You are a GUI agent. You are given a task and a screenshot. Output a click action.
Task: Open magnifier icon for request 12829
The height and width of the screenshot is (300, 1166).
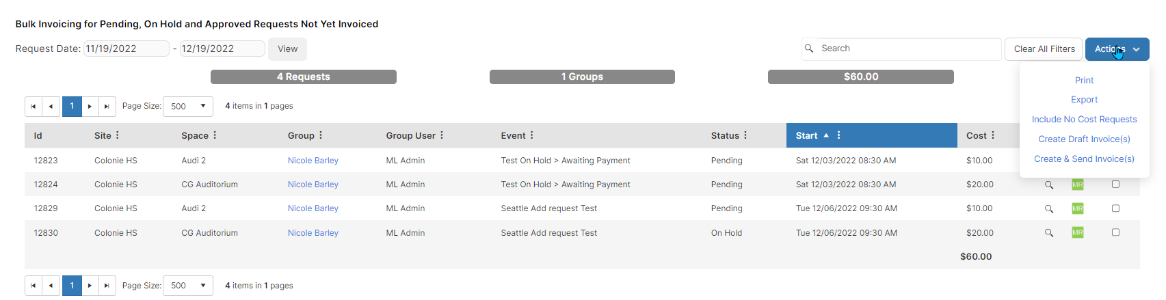point(1049,209)
